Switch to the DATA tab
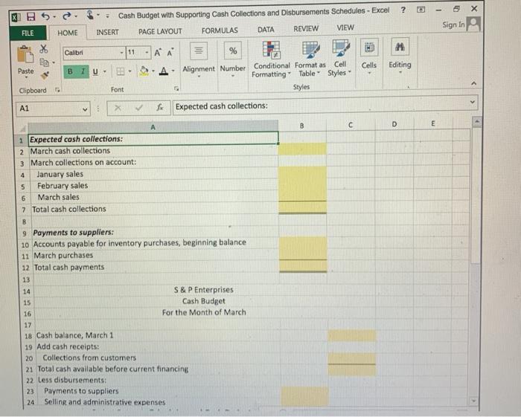The width and height of the screenshot is (521, 417). [266, 30]
